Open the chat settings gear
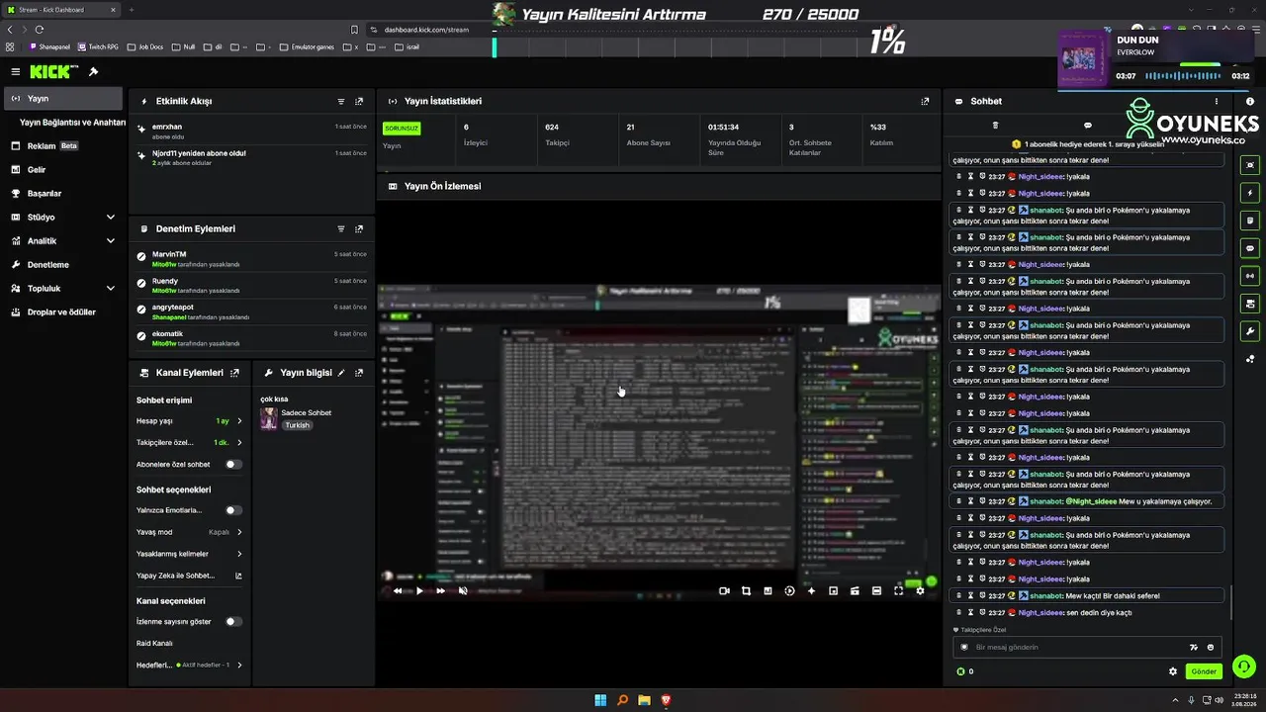1266x712 pixels. point(1173,671)
